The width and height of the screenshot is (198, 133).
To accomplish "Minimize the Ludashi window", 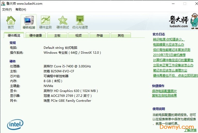I will click(173, 4).
